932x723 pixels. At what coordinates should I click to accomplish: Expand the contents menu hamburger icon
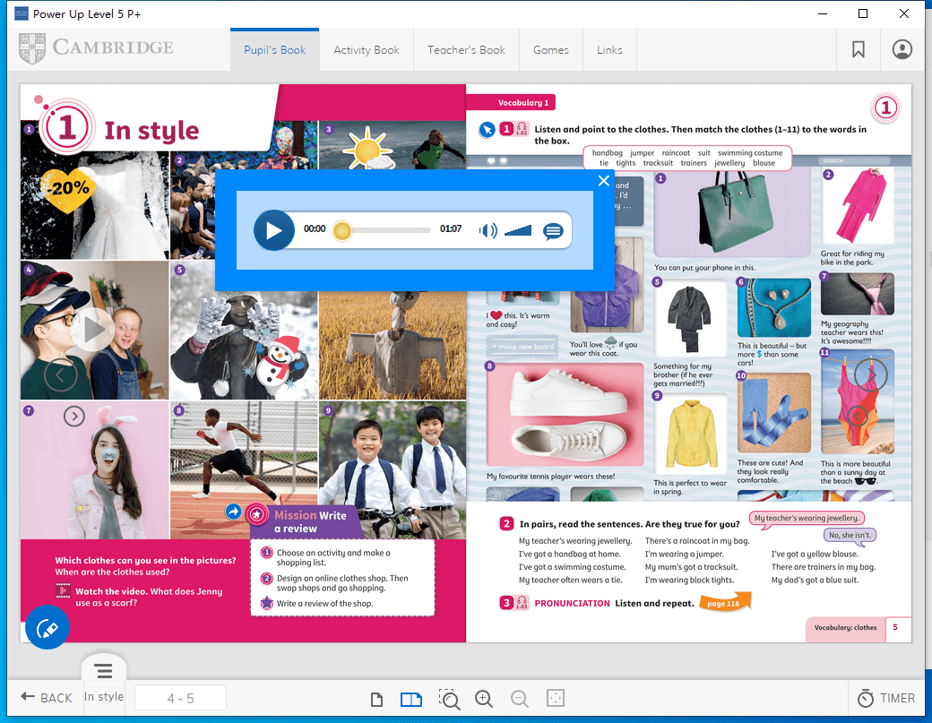pyautogui.click(x=104, y=671)
